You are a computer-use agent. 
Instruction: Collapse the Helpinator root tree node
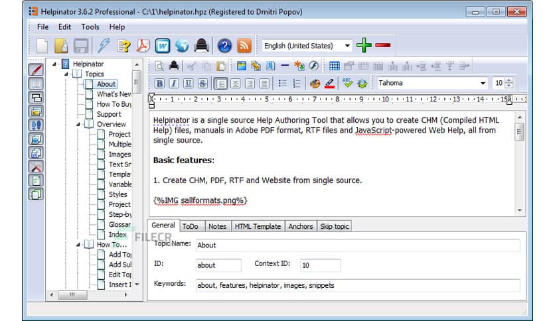click(x=54, y=64)
